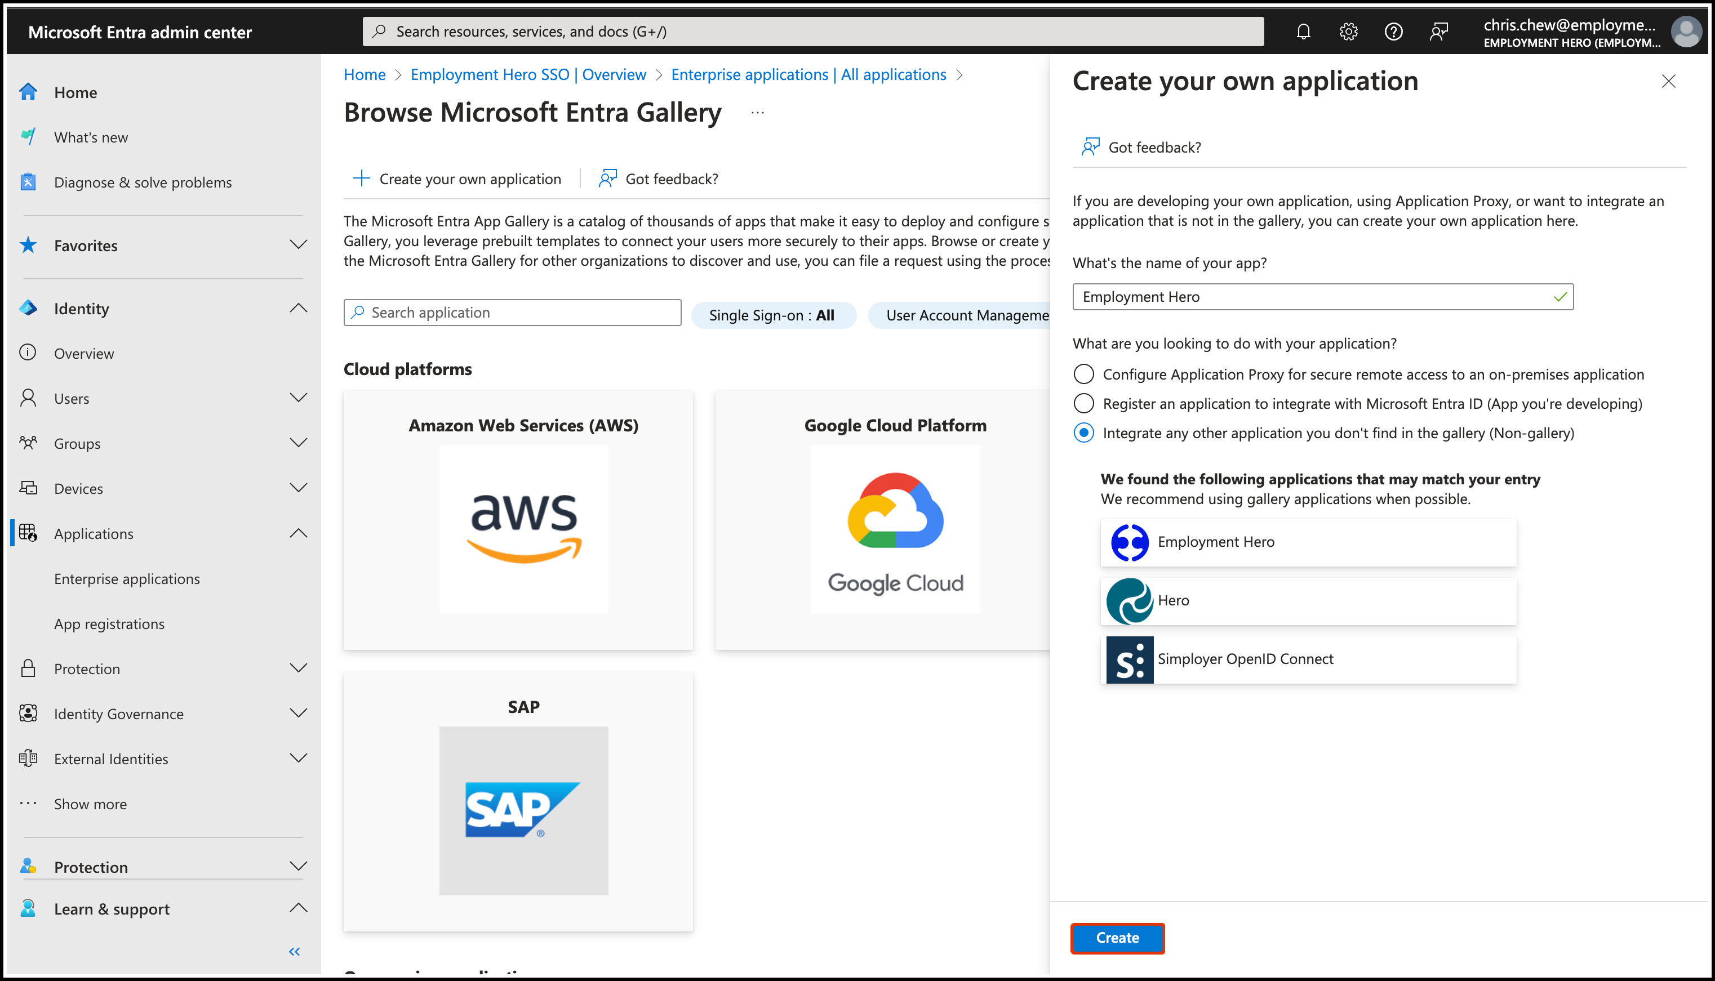Click the Diagnose & solve problems icon
Image resolution: width=1715 pixels, height=981 pixels.
click(28, 182)
